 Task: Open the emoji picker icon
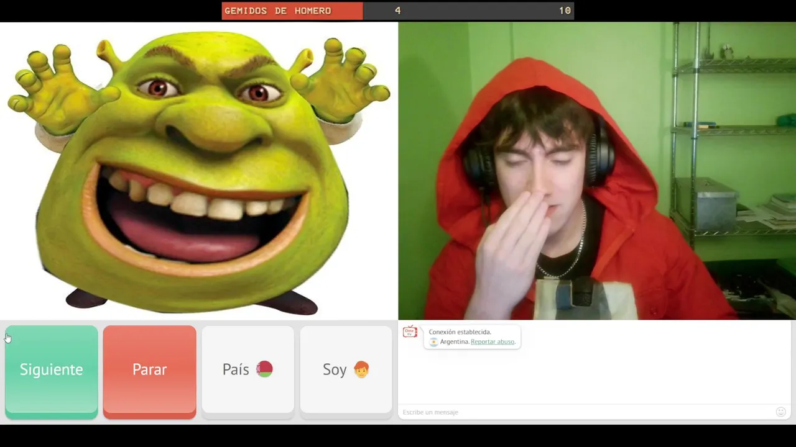pos(781,412)
